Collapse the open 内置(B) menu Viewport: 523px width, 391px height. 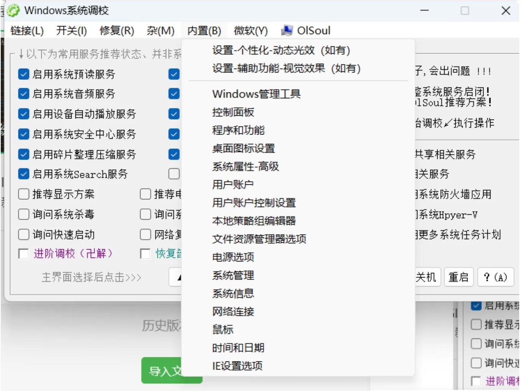pyautogui.click(x=204, y=31)
